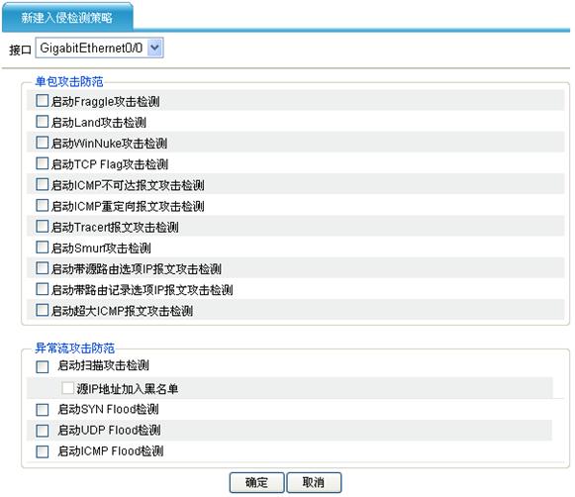Select the 新建入侵检测策略 tab
This screenshot has height=497, width=575.
click(67, 17)
